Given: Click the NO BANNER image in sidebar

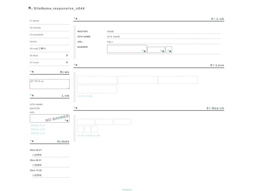Looking at the screenshot, I should pos(49,118).
